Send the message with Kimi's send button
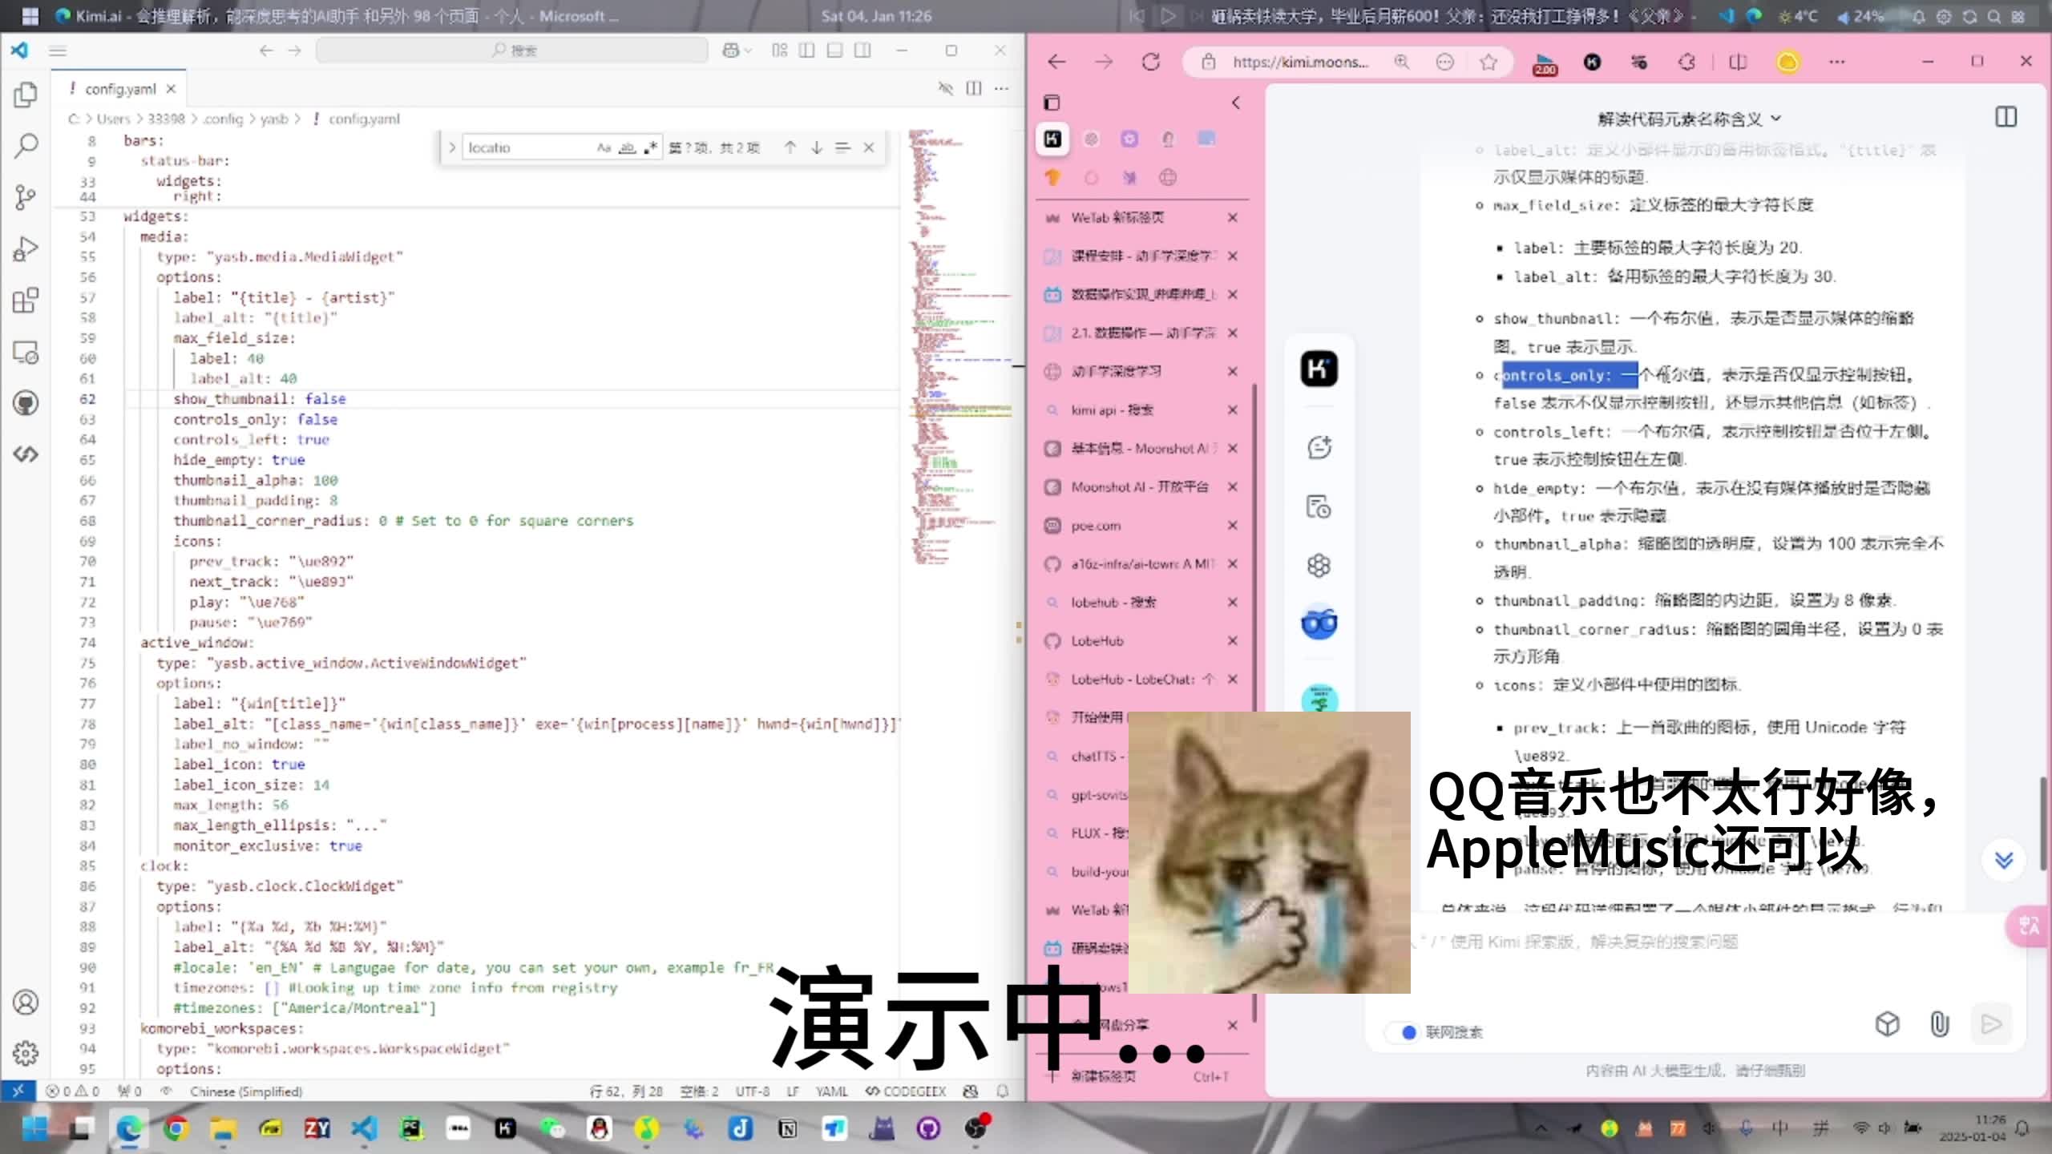The height and width of the screenshot is (1154, 2052). (1991, 1023)
